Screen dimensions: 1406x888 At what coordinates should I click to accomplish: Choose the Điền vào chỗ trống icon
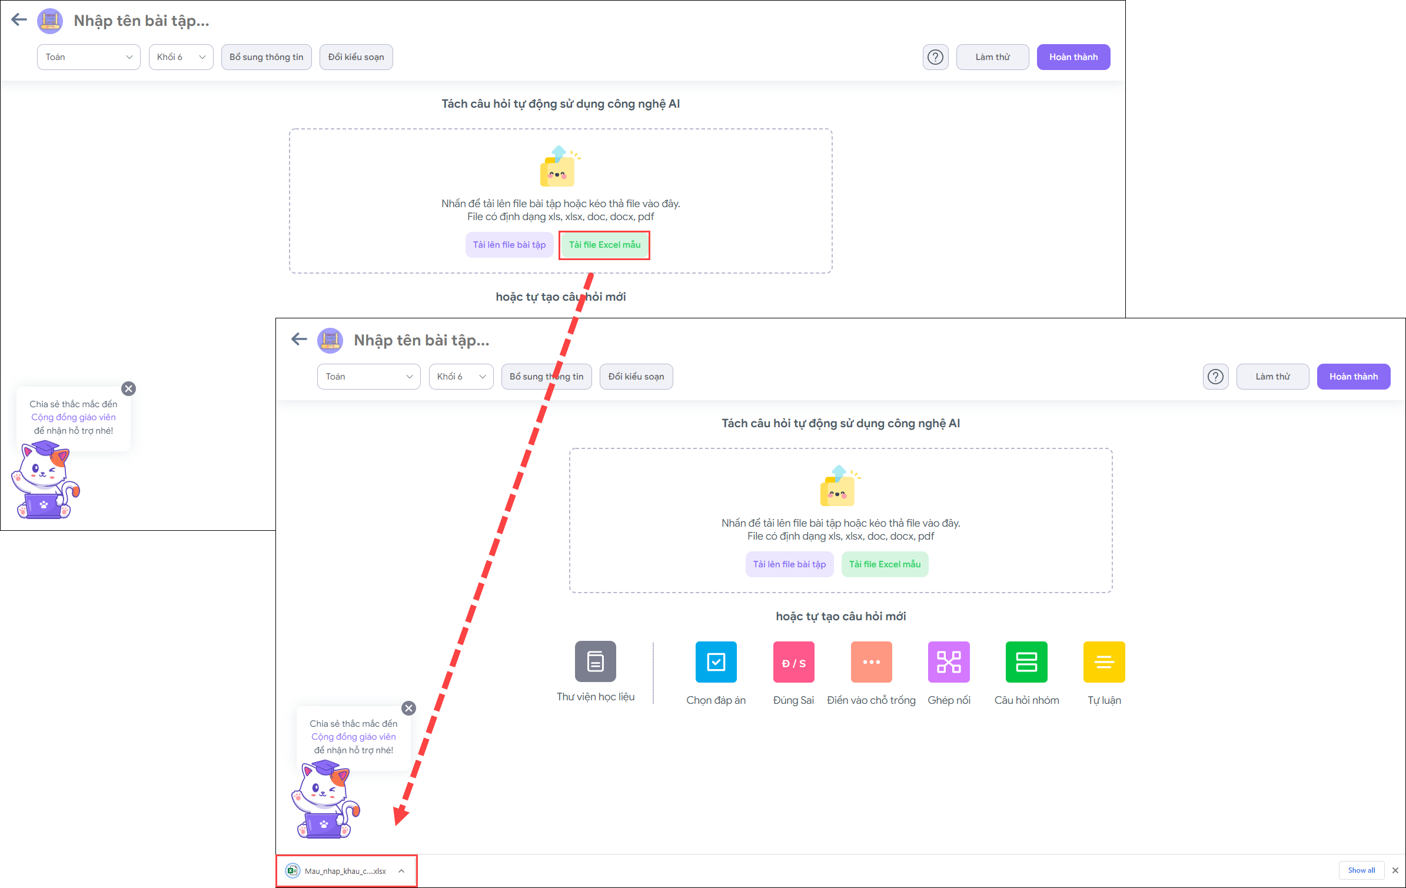coord(871,662)
